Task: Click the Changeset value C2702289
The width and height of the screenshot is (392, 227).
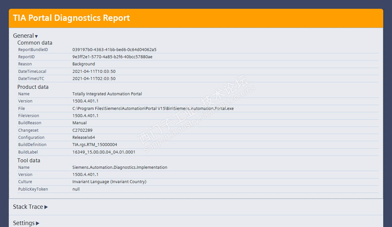Action: point(82,130)
